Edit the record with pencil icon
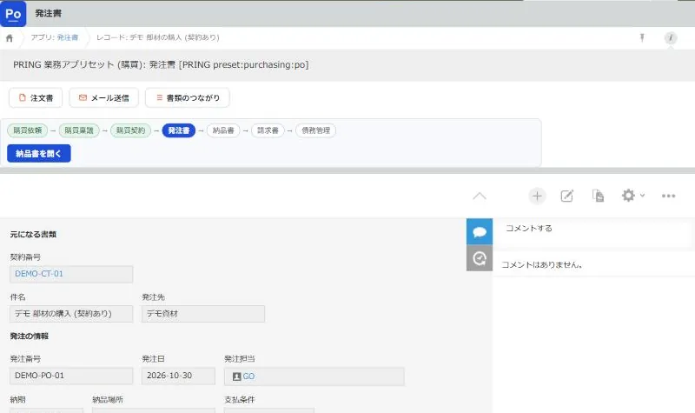 [x=567, y=196]
